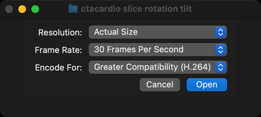Screen dimensions: 261x117
Task: Click the blue chevron arrows beside 30 Frames Per Second
Action: click(x=221, y=50)
